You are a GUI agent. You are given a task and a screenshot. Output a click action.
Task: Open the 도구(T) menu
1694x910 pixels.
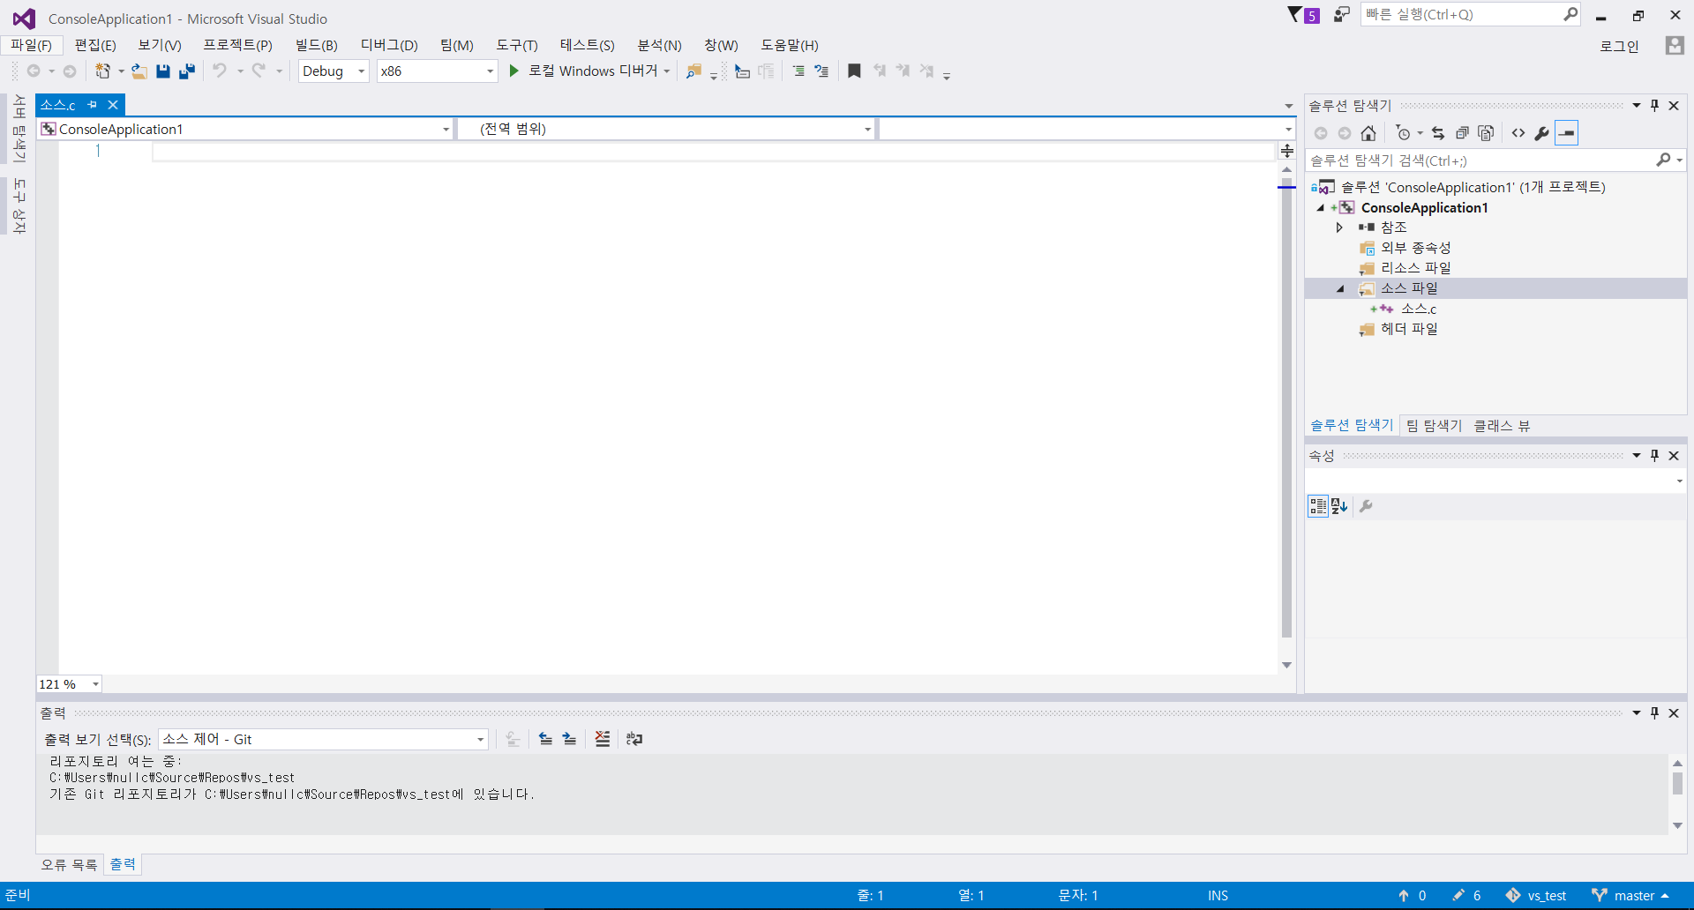[x=517, y=45]
